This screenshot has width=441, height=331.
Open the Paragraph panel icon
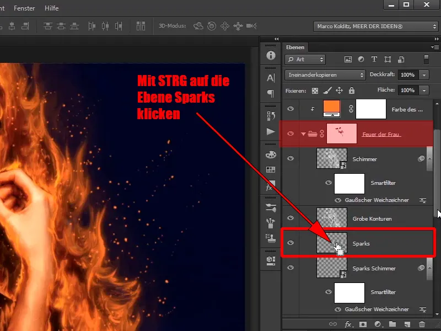point(271,93)
